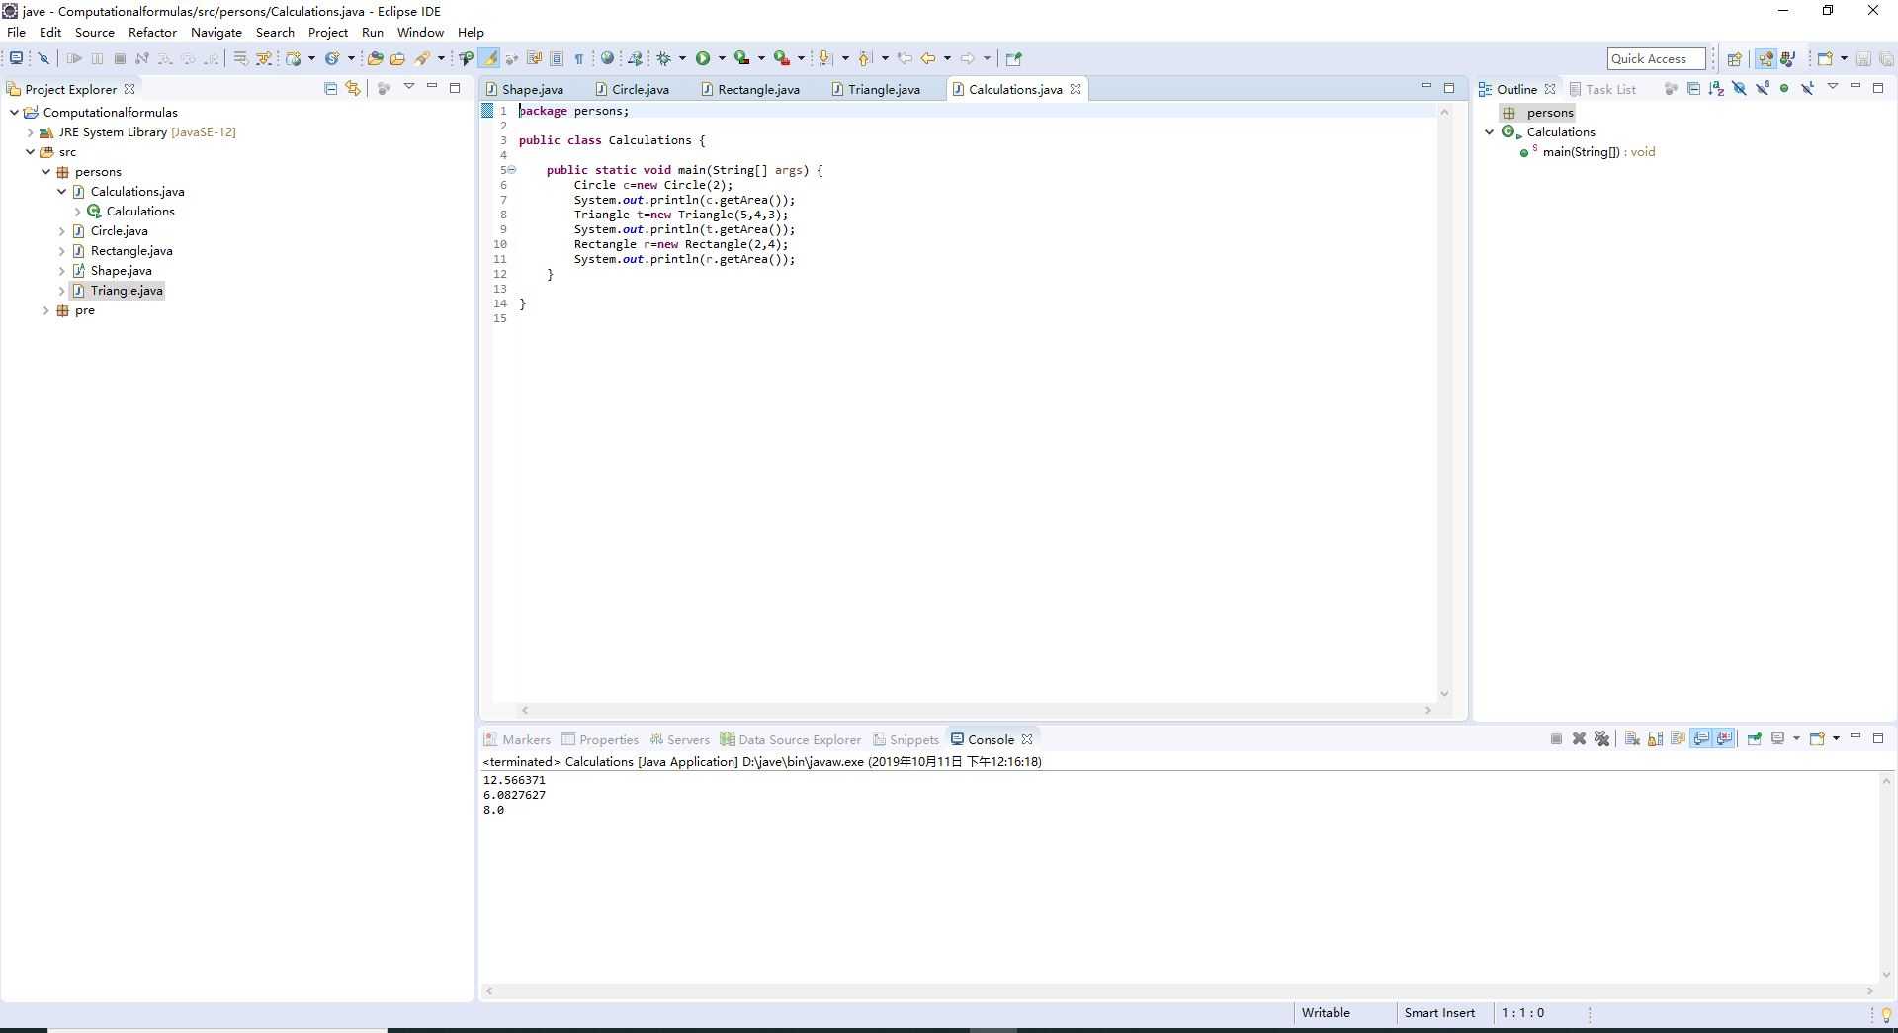Click the Last Edit Location toolbar icon
Screen dimensions: 1898x1033
[905, 58]
